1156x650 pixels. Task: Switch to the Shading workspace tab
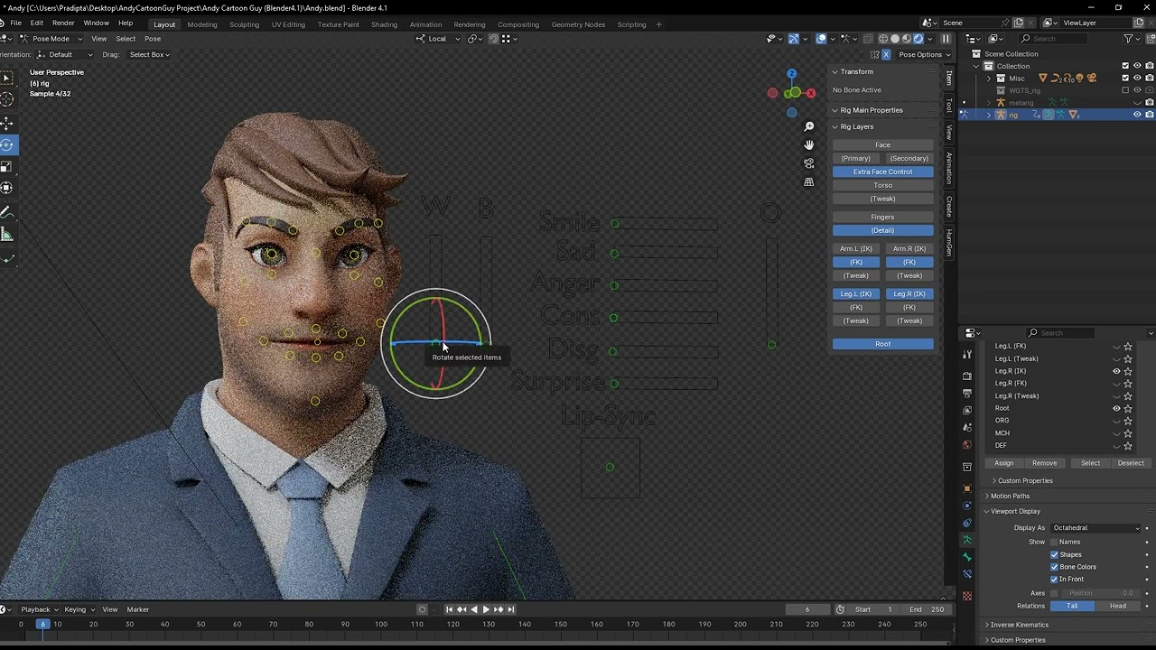pyautogui.click(x=384, y=24)
